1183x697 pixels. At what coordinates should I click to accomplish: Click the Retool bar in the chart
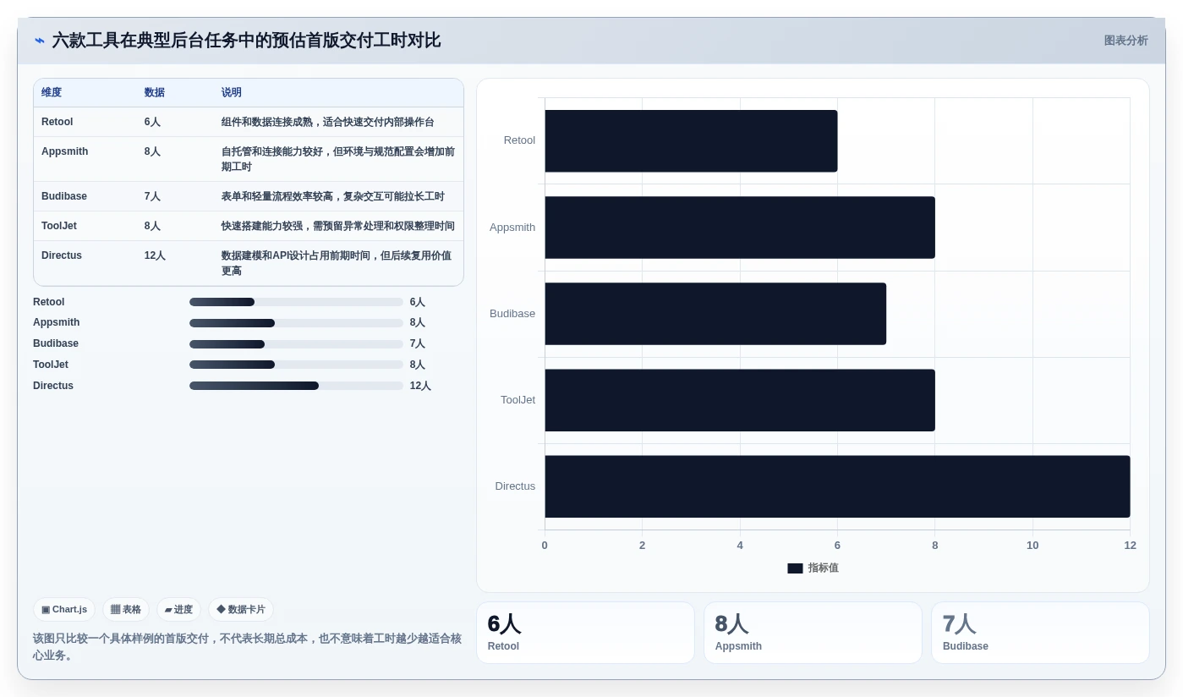click(691, 141)
